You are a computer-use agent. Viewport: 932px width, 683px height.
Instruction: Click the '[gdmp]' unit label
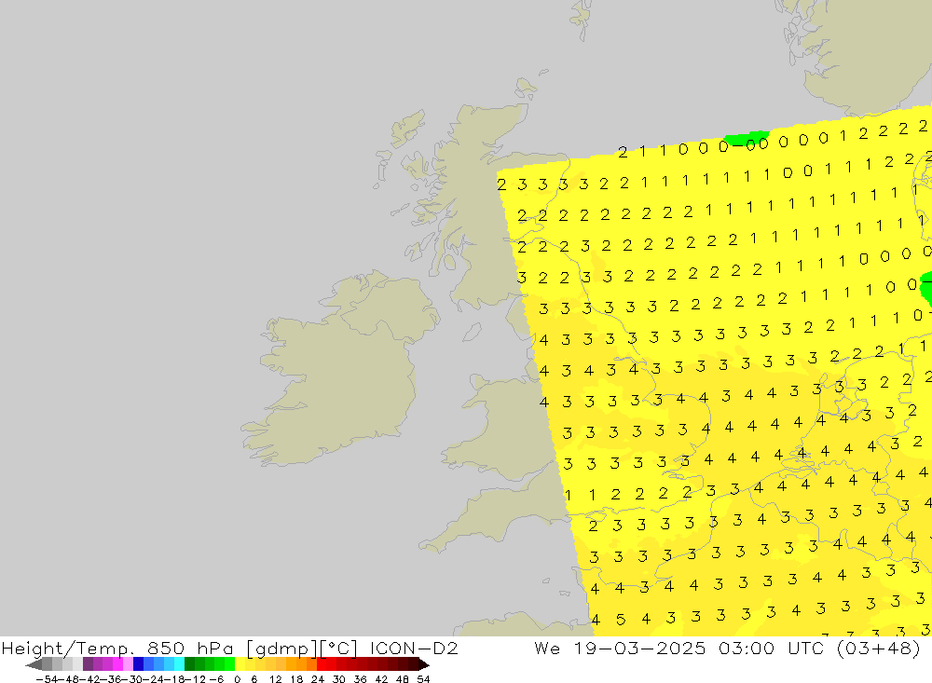pos(280,648)
